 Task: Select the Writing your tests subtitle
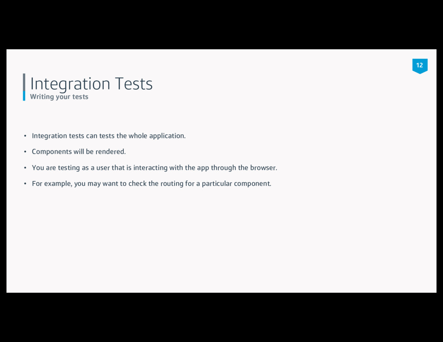pos(59,97)
